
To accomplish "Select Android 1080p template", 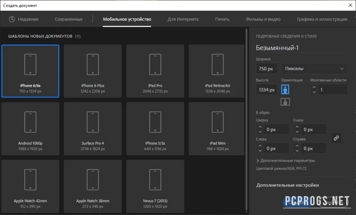I will [x=30, y=129].
